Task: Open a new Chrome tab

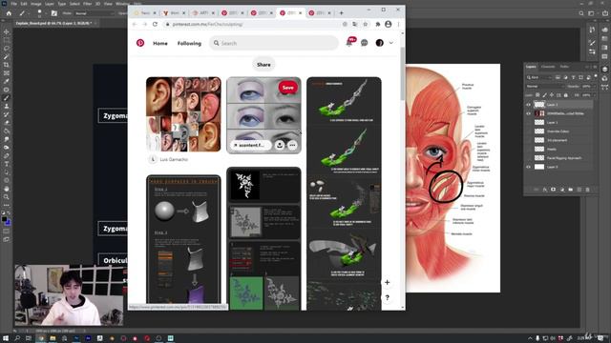Action: tap(342, 12)
